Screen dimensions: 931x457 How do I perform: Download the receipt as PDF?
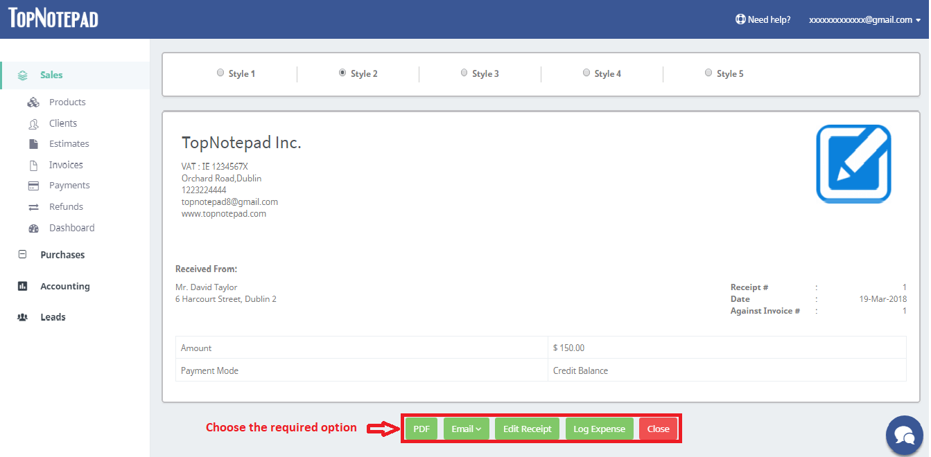[421, 429]
